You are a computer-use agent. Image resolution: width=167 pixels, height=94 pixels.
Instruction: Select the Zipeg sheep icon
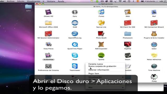tap(154, 77)
